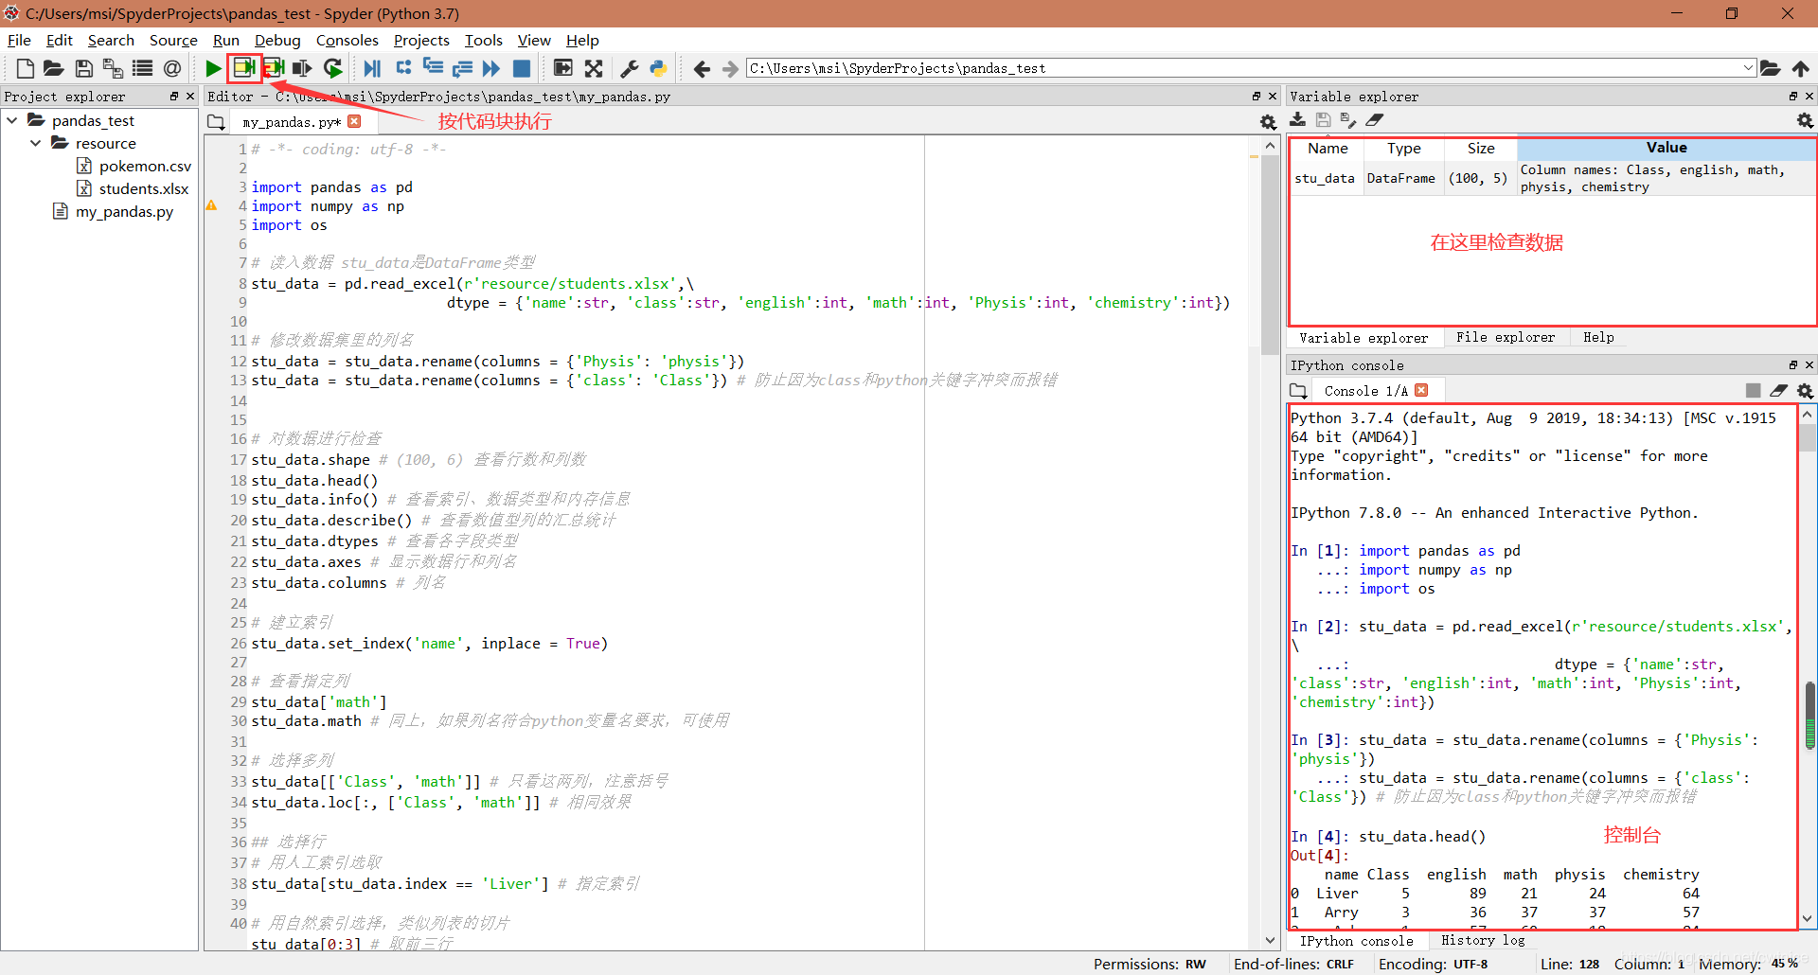1818x975 pixels.
Task: Remove all variables with eraser icon
Action: pyautogui.click(x=1375, y=119)
